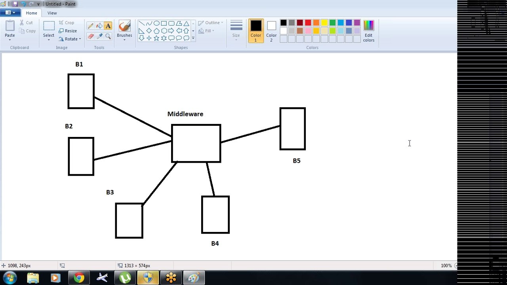The width and height of the screenshot is (507, 285).
Task: Switch to the View tab
Action: 52,13
